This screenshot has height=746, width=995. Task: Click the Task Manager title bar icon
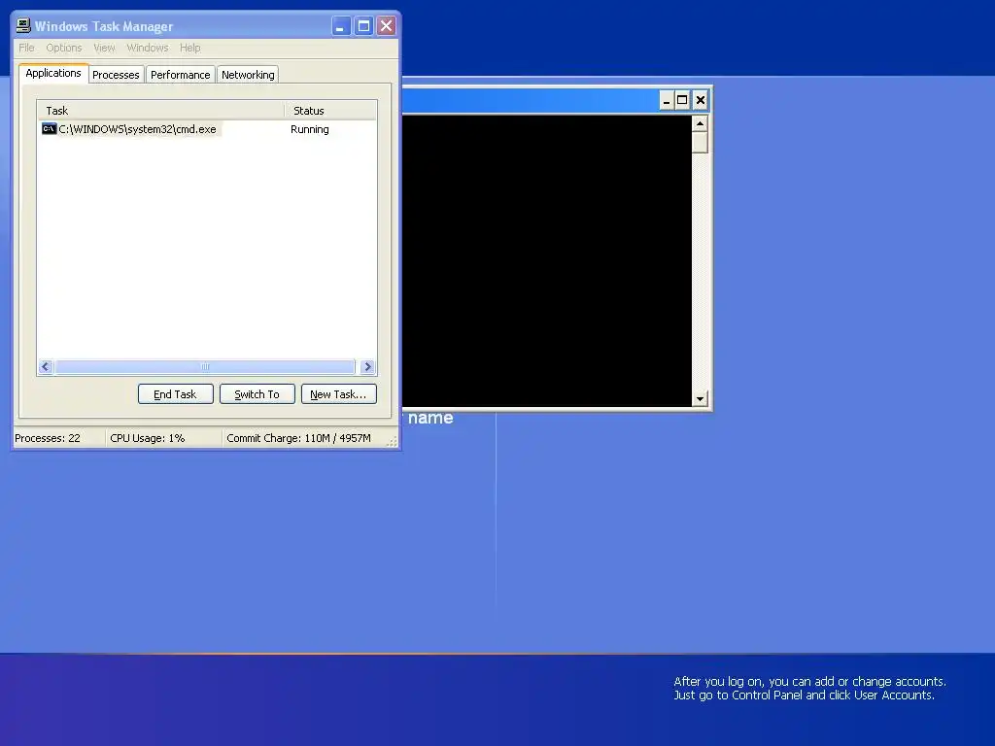point(23,25)
